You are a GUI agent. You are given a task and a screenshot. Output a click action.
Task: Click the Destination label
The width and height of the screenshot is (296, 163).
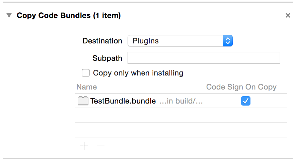point(102,41)
